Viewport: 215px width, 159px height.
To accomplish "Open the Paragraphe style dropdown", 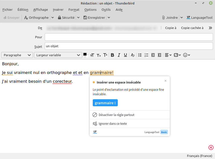I will 17,55.
